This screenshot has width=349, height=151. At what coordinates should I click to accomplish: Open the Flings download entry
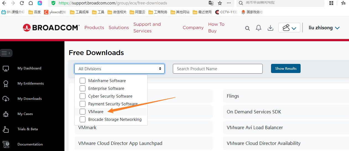coord(286,96)
